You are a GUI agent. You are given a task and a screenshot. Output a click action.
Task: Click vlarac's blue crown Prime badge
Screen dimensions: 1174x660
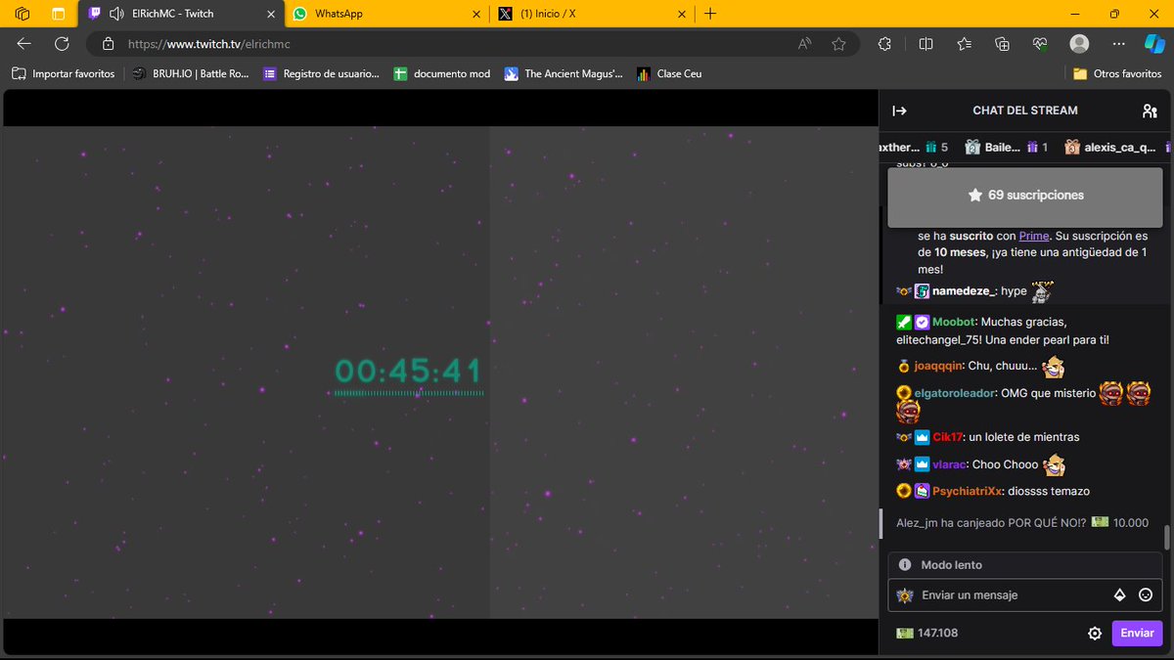(x=922, y=463)
